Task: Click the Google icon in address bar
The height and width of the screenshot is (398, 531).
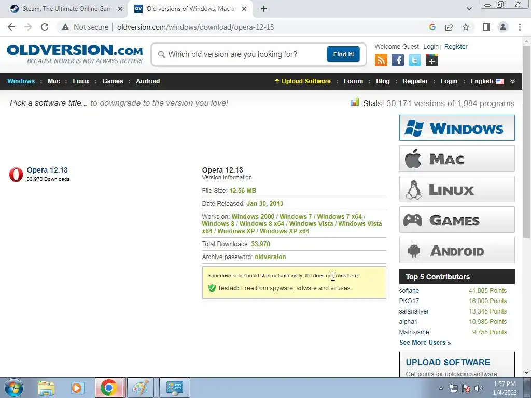Action: coord(432,27)
